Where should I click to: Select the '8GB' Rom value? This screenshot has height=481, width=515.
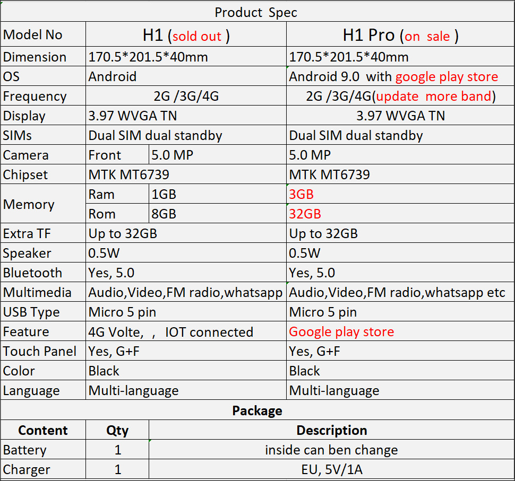(218, 214)
